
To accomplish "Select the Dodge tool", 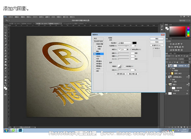I will coord(5,65).
